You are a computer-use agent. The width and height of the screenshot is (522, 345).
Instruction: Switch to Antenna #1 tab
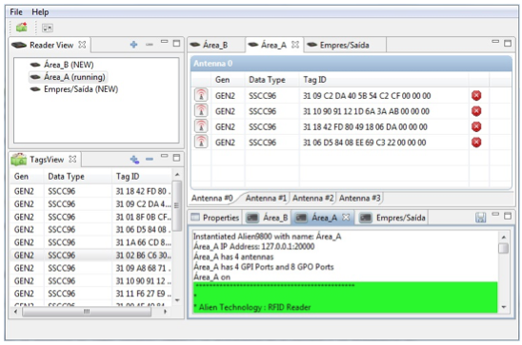[x=266, y=199]
